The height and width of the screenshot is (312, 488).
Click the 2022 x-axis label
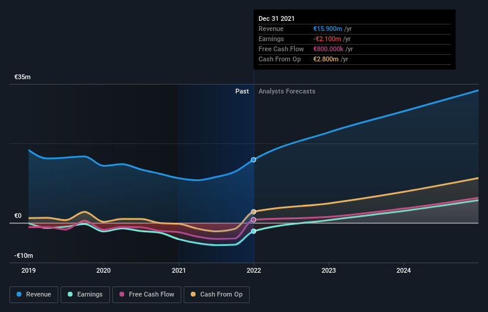tap(254, 270)
